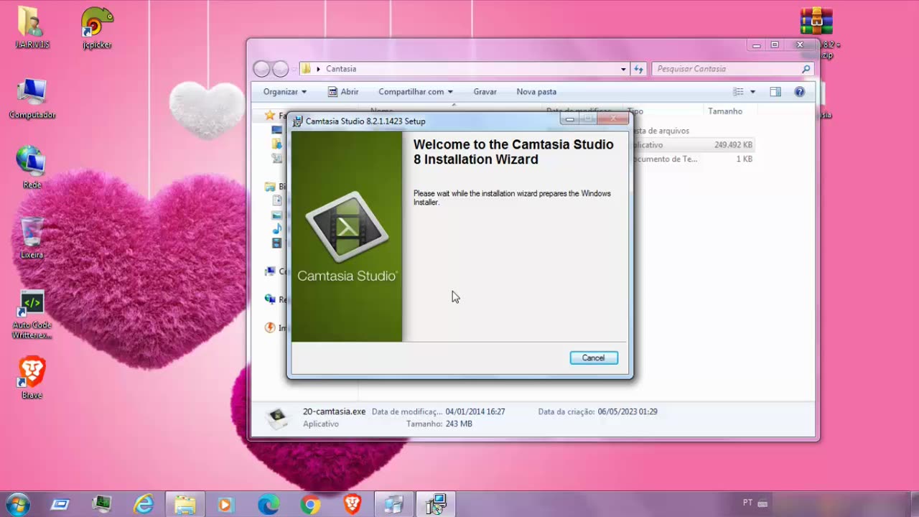This screenshot has height=517, width=919.
Task: Switch to Windows Explorer taskbar button
Action: pos(185,505)
